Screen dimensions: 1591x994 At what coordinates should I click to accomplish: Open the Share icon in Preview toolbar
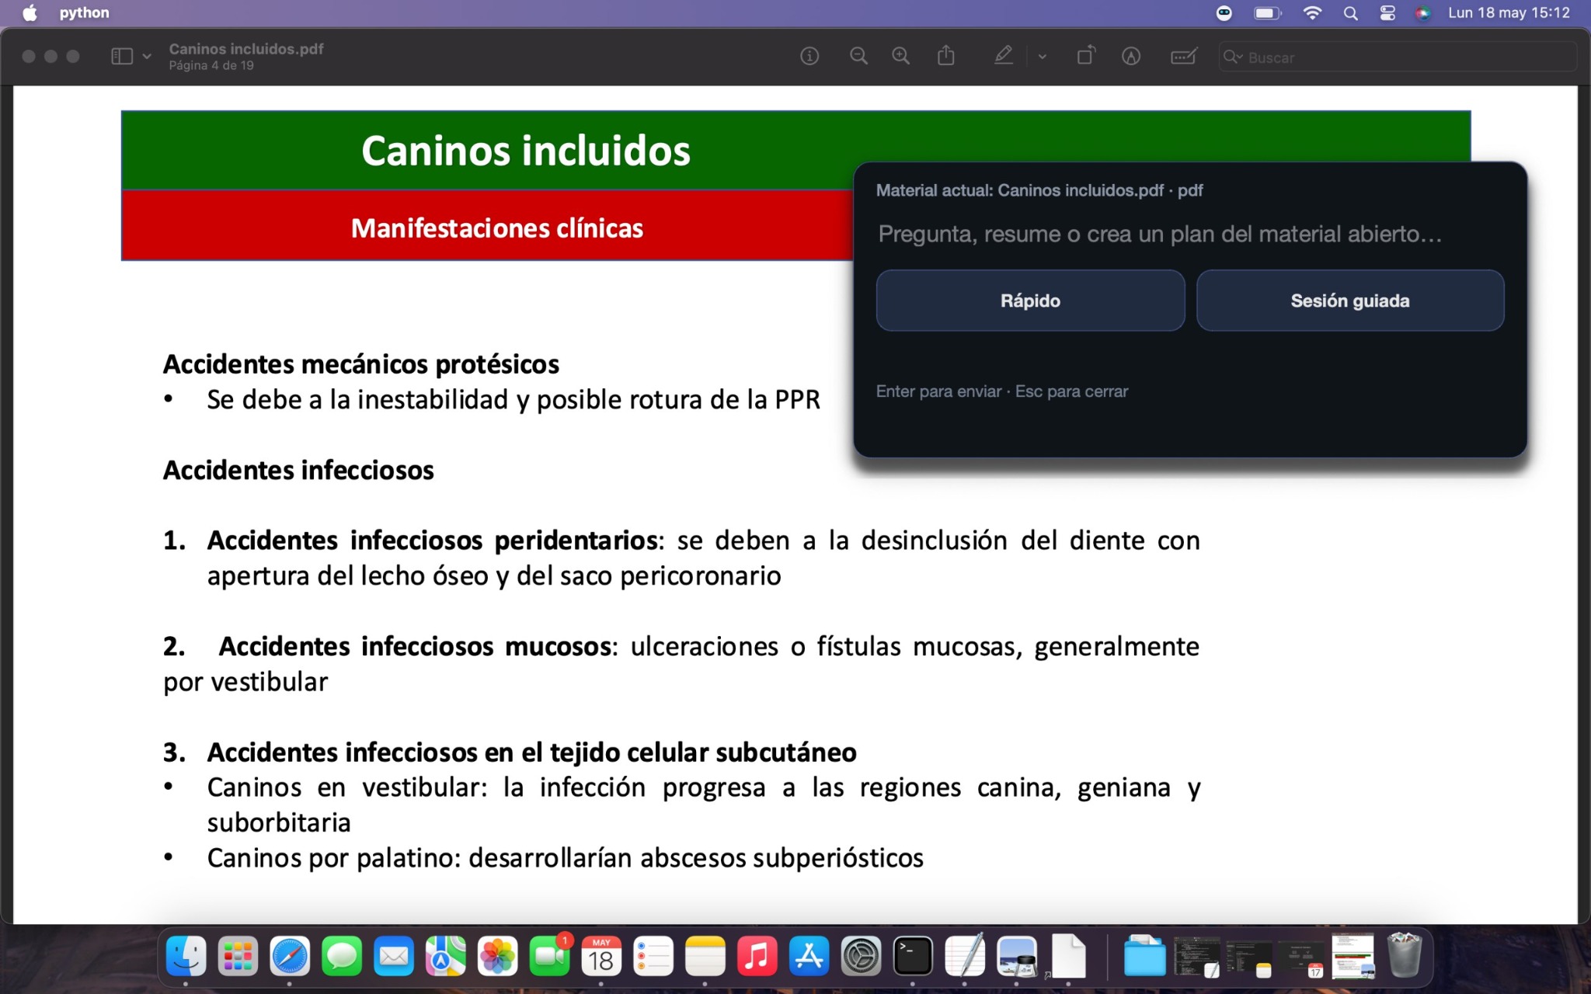(x=946, y=56)
